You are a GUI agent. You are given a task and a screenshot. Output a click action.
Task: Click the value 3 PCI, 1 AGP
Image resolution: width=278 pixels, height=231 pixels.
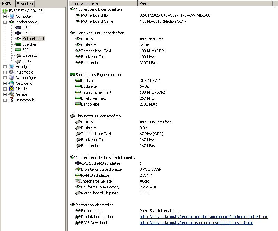click(150, 169)
